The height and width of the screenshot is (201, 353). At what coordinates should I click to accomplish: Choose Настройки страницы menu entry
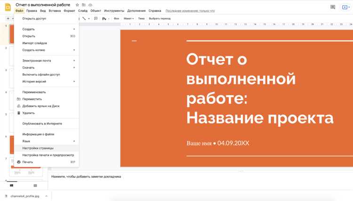47,148
